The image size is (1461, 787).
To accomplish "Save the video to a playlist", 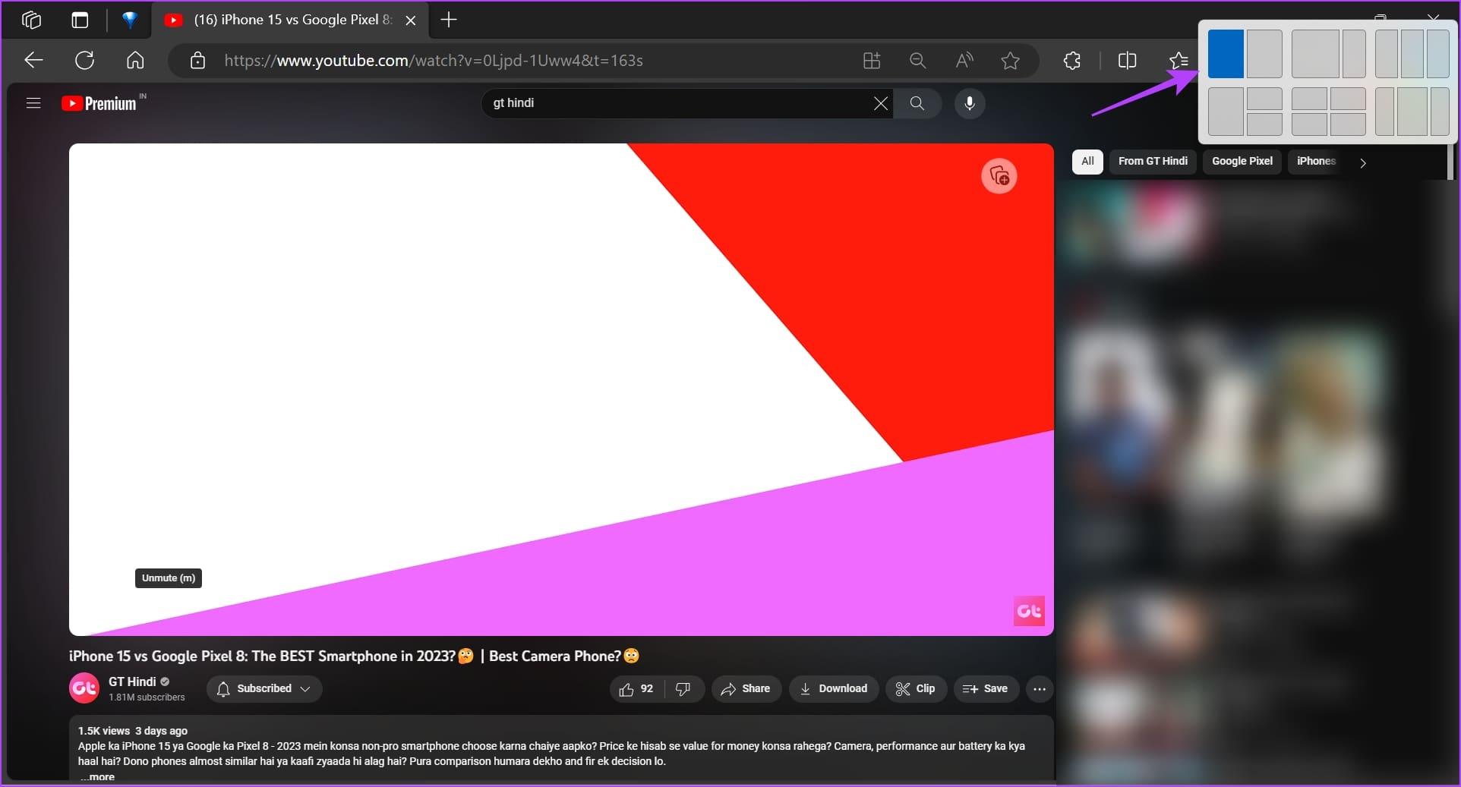I will pyautogui.click(x=986, y=689).
